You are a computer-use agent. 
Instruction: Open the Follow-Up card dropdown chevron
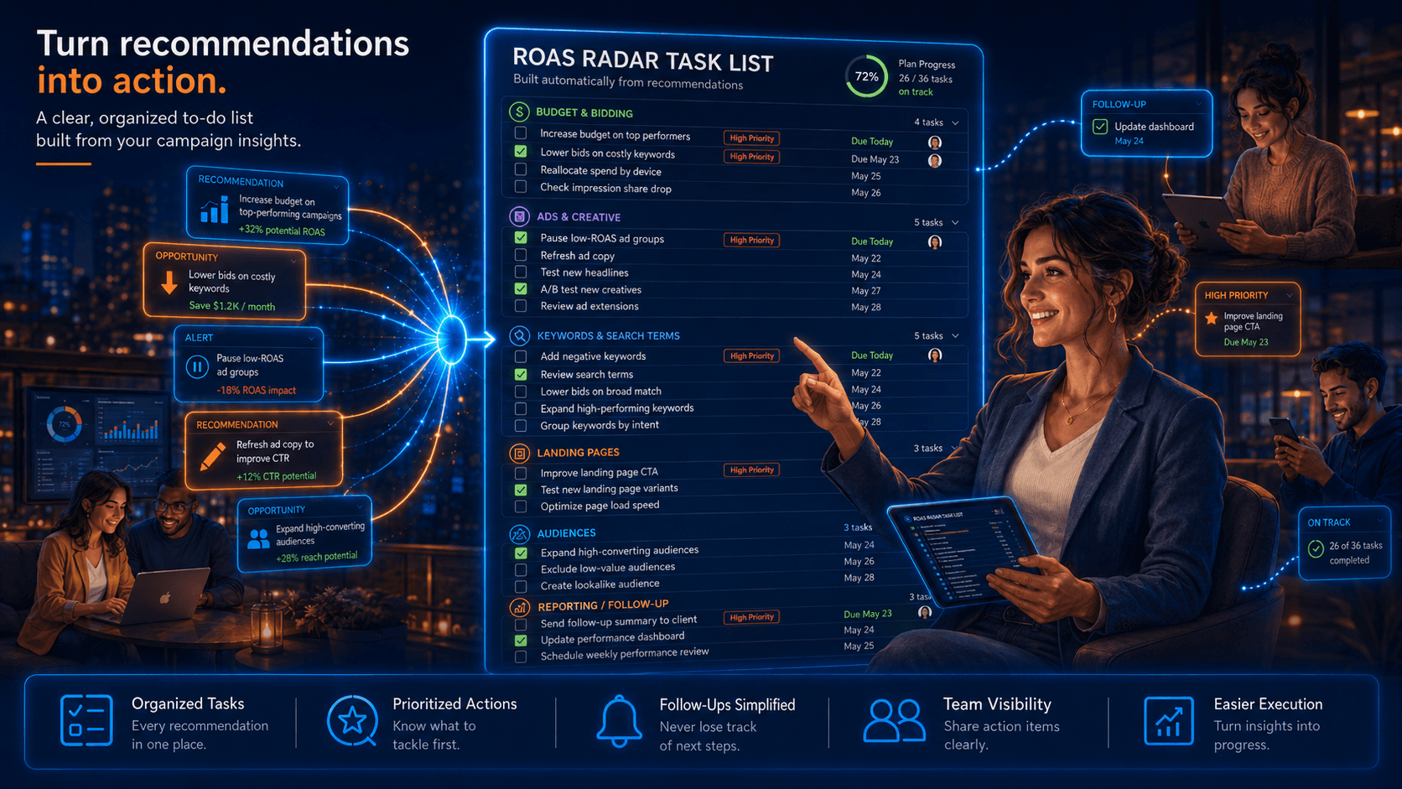coord(1198,104)
